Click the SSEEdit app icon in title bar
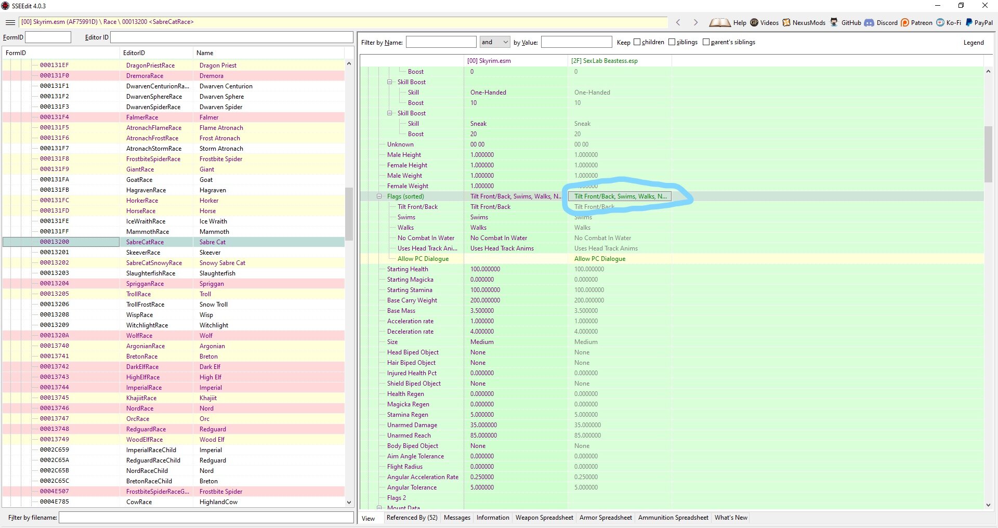Screen dimensions: 998x528 [5, 6]
